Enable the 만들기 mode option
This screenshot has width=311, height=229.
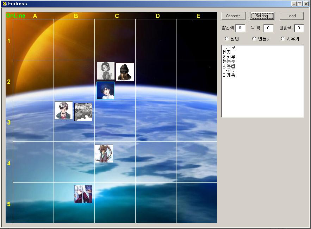[254, 39]
